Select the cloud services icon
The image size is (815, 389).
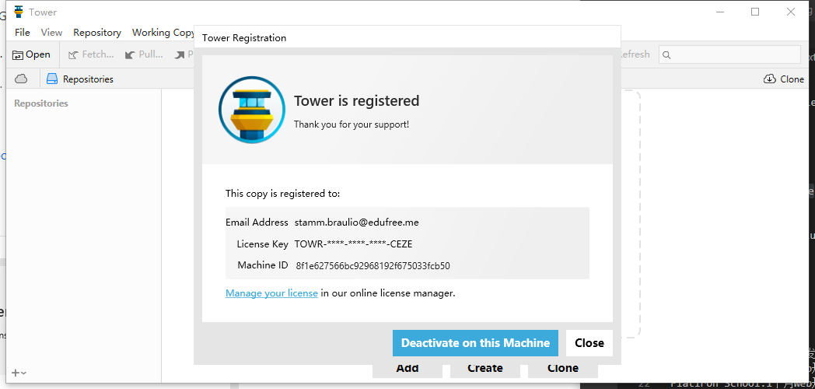21,79
